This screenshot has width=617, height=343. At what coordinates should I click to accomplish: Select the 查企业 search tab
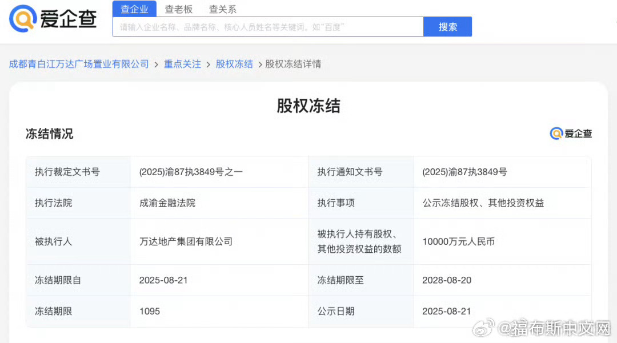pos(135,9)
